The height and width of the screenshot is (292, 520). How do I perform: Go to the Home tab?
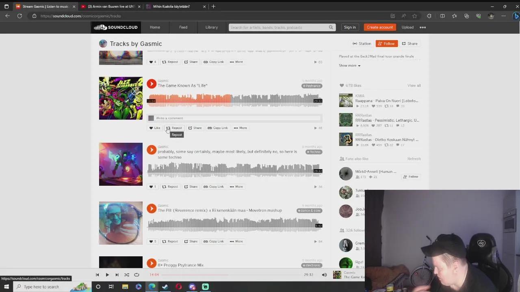click(x=155, y=27)
